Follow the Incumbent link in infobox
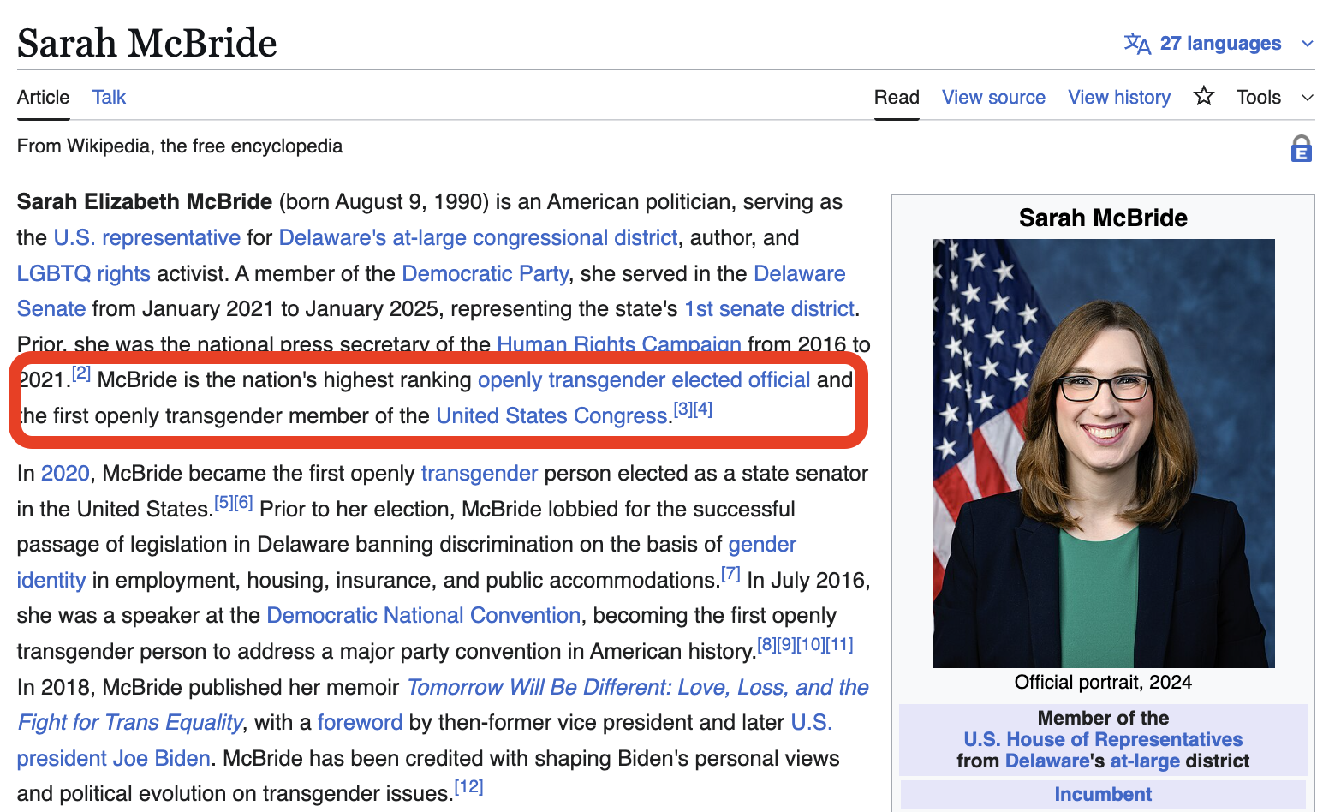Viewport: 1317px width, 812px height. click(1103, 794)
